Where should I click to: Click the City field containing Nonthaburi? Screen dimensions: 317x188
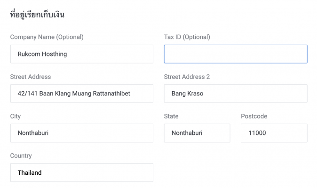82,133
